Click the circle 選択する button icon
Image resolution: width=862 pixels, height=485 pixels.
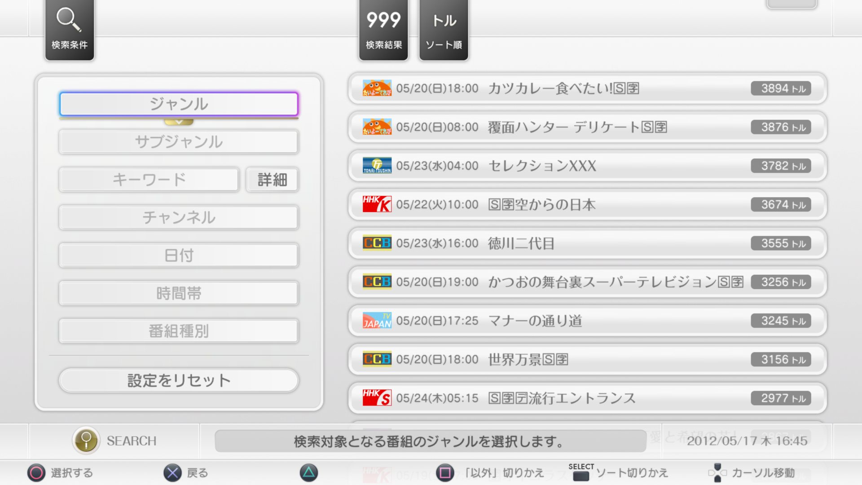pos(36,473)
